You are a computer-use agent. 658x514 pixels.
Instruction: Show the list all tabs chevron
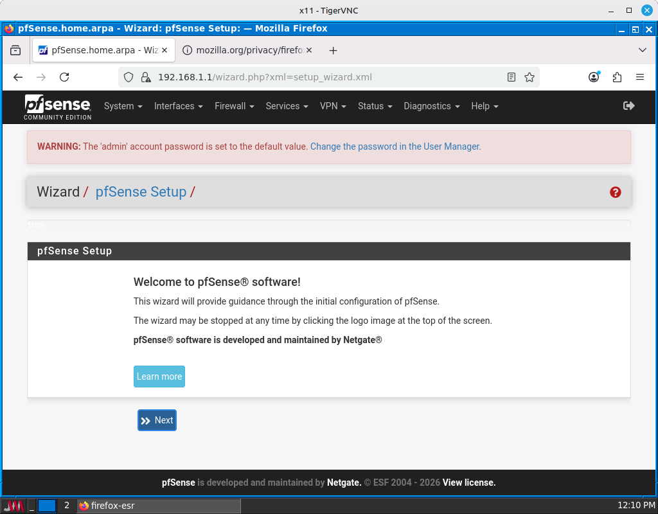pos(643,50)
